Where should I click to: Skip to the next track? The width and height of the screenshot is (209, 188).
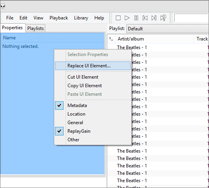click(x=154, y=18)
